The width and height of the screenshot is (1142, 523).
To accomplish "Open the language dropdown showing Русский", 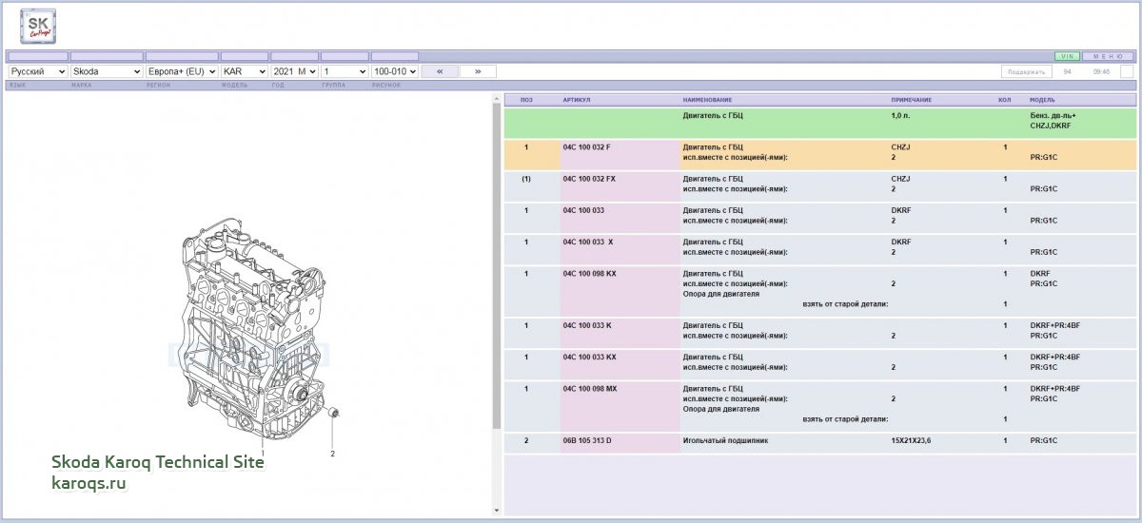I will pos(37,71).
